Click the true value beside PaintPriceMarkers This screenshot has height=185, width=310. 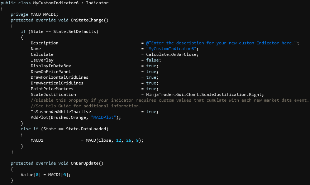point(151,89)
